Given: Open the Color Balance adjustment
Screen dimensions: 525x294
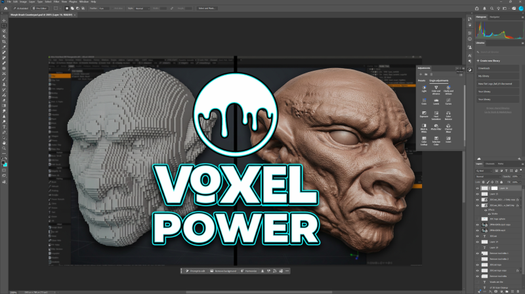Looking at the screenshot, I should [x=448, y=115].
